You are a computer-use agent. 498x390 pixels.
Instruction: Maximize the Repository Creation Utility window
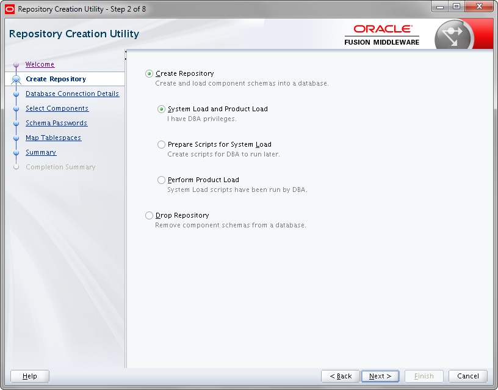coord(457,7)
